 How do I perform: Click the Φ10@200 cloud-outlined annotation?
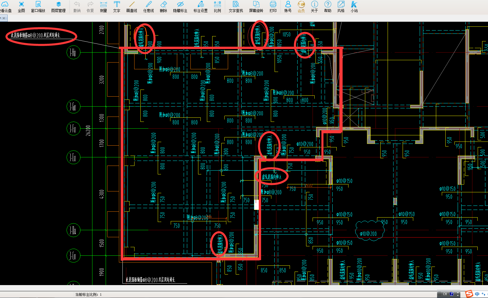tap(368, 234)
